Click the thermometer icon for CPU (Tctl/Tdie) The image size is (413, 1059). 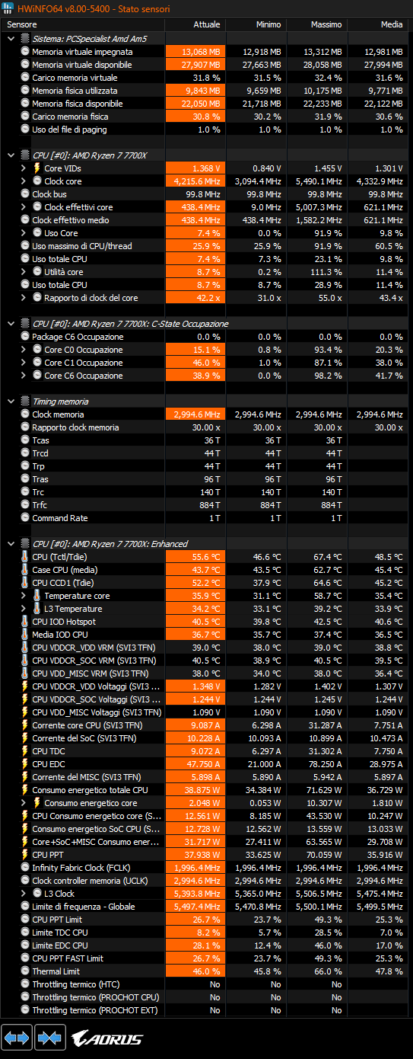click(x=25, y=557)
